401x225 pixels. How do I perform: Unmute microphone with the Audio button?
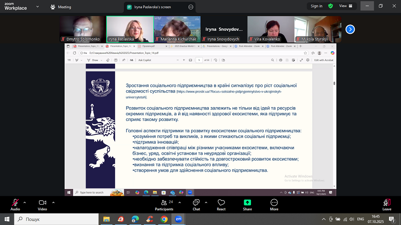[15, 205]
